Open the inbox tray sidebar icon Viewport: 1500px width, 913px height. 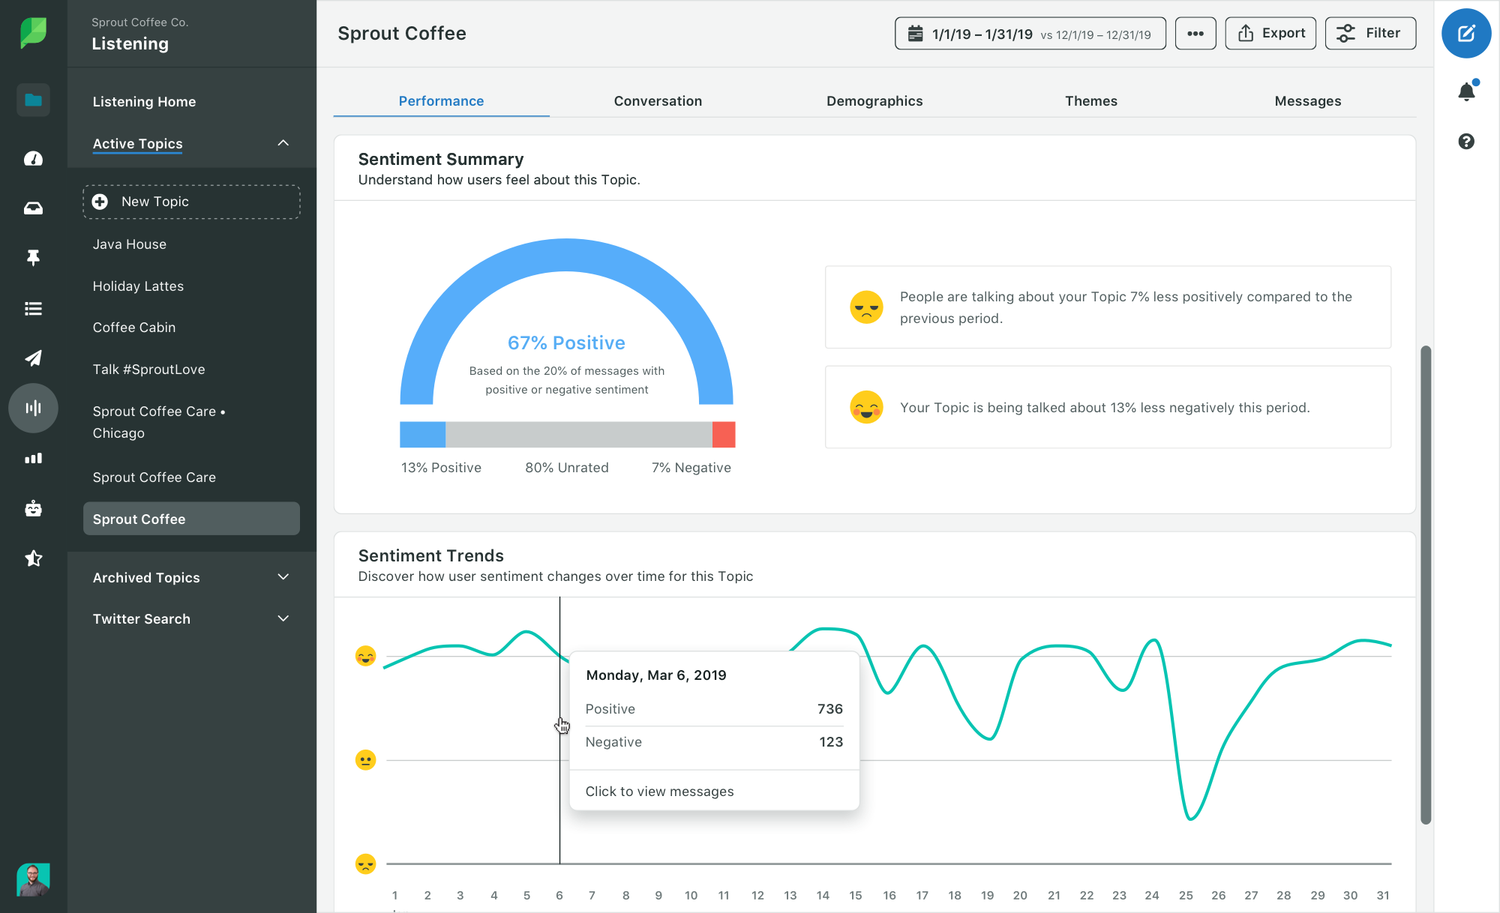[33, 208]
